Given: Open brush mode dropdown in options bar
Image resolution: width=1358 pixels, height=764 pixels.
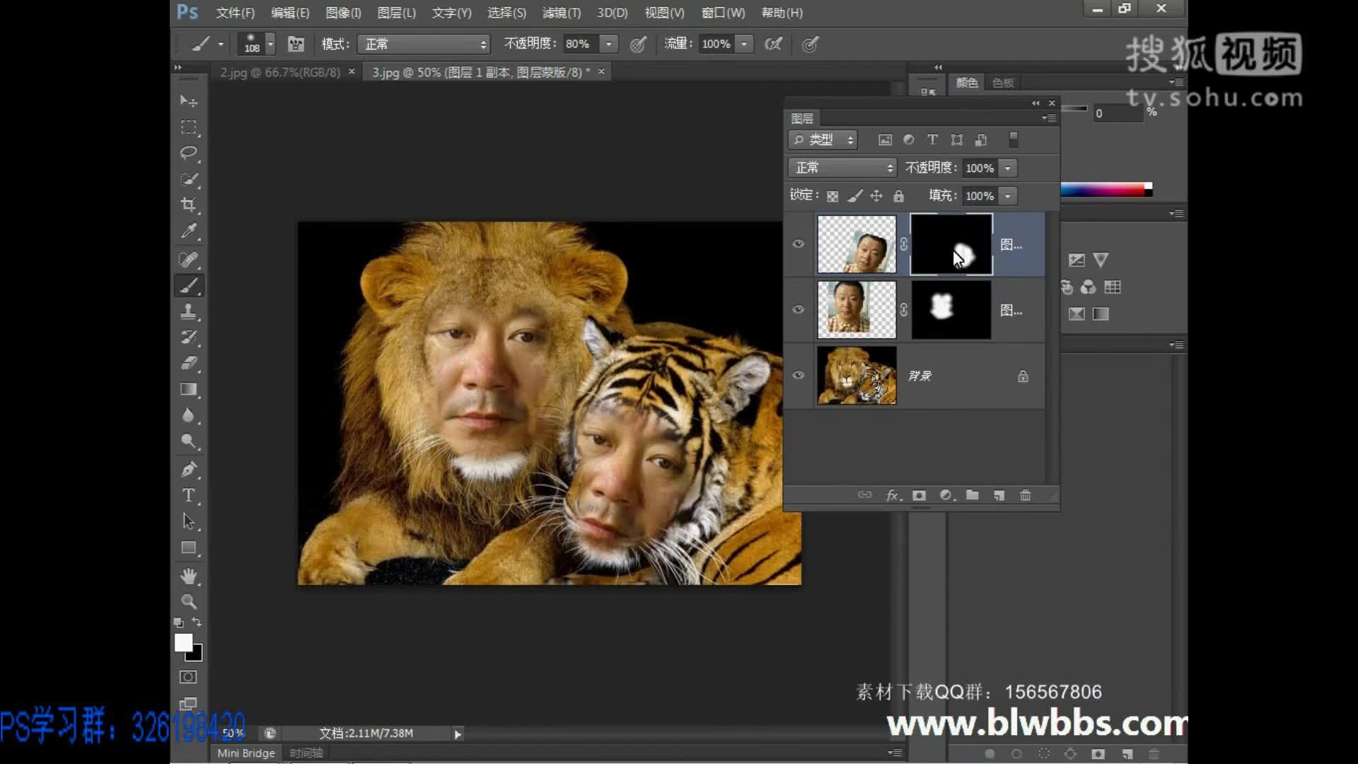Looking at the screenshot, I should click(424, 44).
